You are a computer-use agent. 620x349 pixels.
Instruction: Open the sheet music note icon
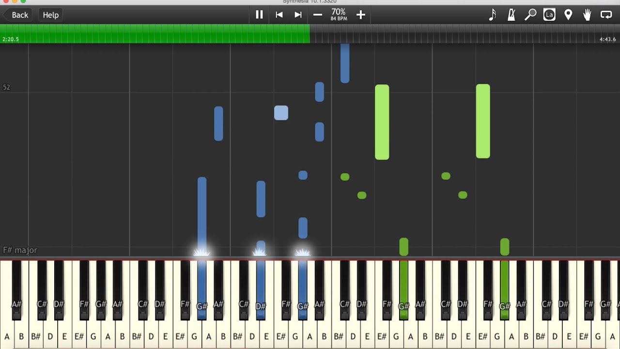pos(493,15)
